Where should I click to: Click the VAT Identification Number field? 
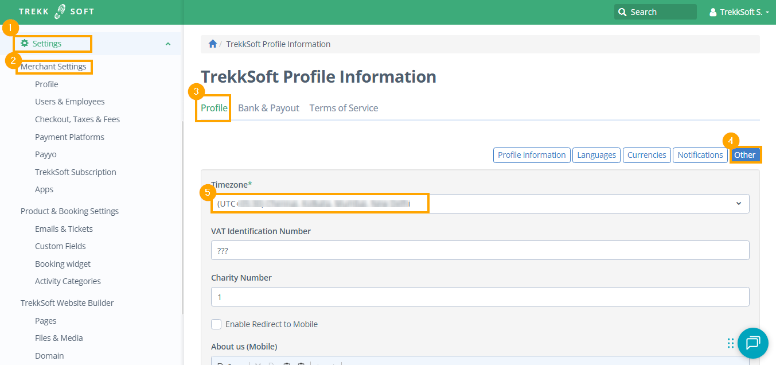[480, 250]
